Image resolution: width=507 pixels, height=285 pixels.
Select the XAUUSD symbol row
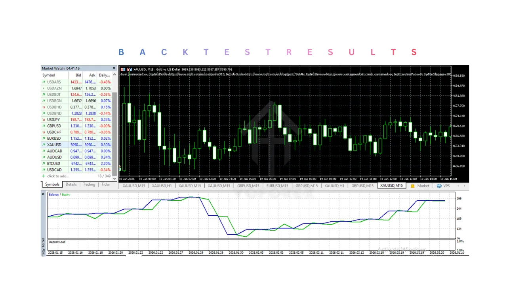(x=76, y=145)
